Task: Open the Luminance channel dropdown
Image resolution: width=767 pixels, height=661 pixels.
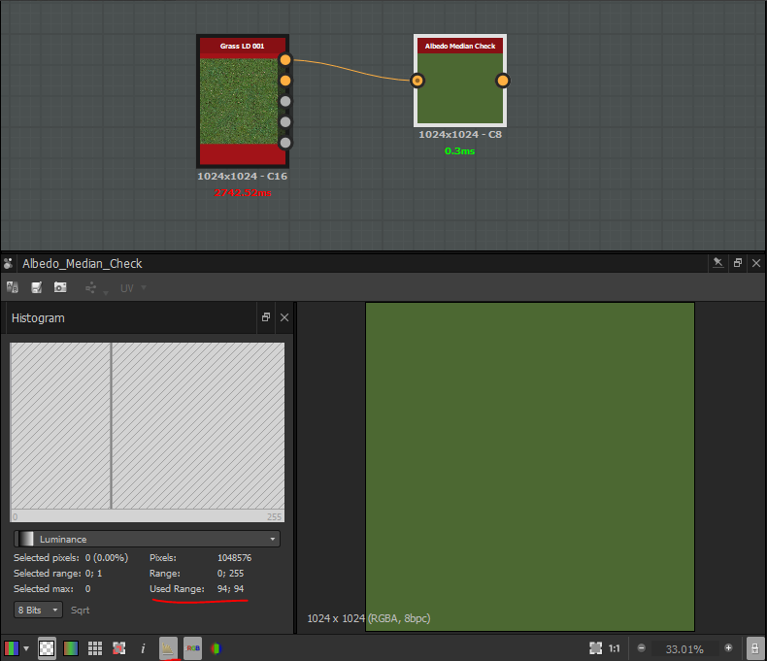Action: tap(148, 539)
